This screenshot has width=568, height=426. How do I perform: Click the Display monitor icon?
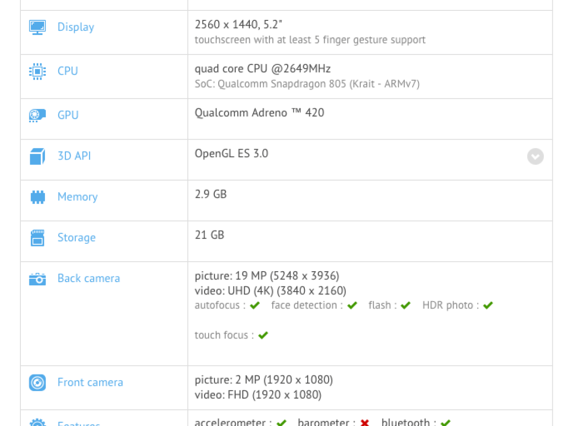click(x=37, y=27)
